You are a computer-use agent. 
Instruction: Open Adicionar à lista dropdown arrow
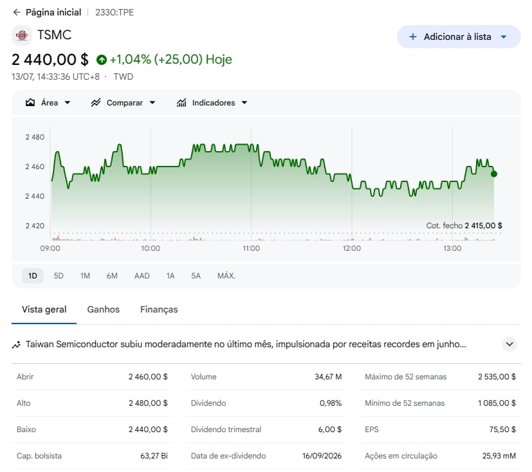504,37
